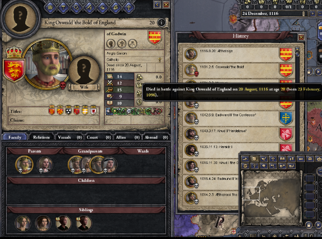Viewport: 322px width, 239px height.
Task: Increase game speed with the plus button
Action: click(313, 14)
